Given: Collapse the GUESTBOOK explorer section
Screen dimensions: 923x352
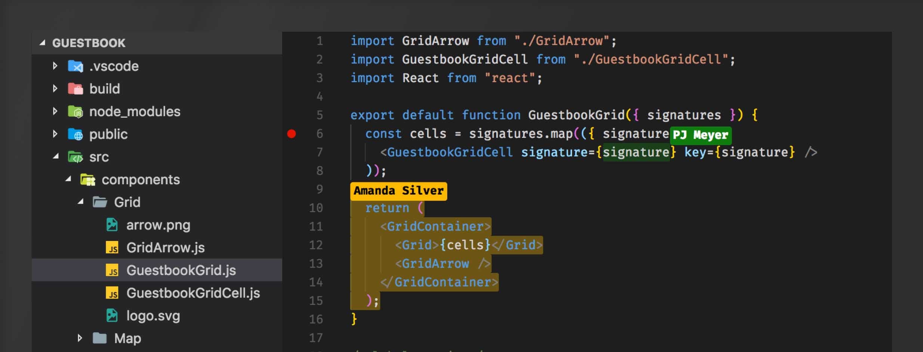Looking at the screenshot, I should click(43, 43).
